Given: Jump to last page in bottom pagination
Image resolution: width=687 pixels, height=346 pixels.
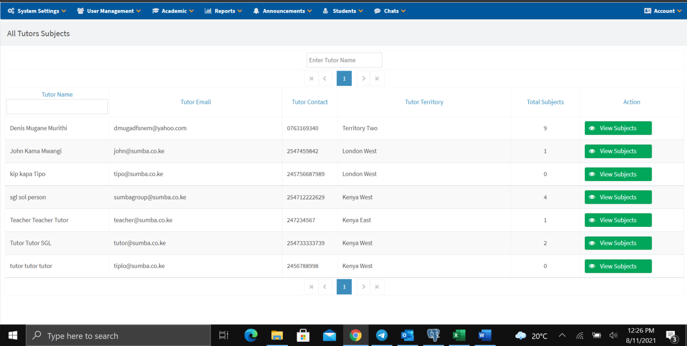Looking at the screenshot, I should pos(377,287).
